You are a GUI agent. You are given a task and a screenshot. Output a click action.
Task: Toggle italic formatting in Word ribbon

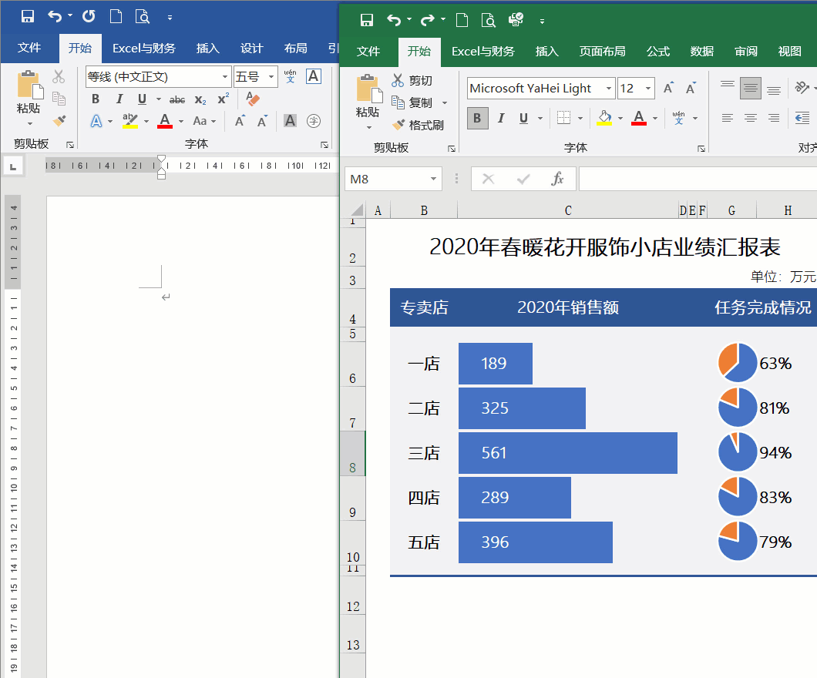pos(119,99)
